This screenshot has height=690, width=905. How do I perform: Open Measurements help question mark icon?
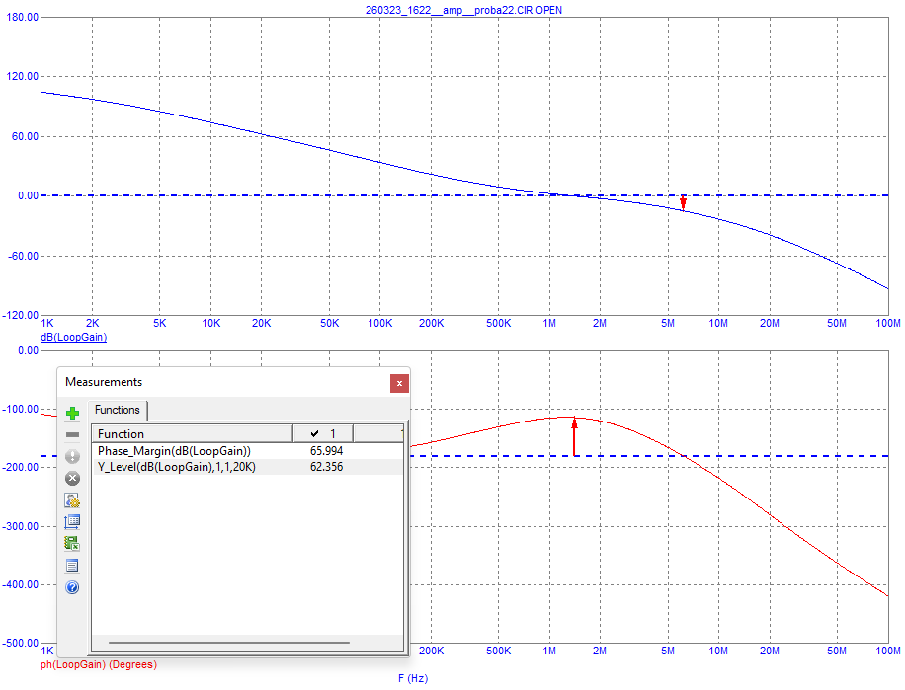click(72, 587)
